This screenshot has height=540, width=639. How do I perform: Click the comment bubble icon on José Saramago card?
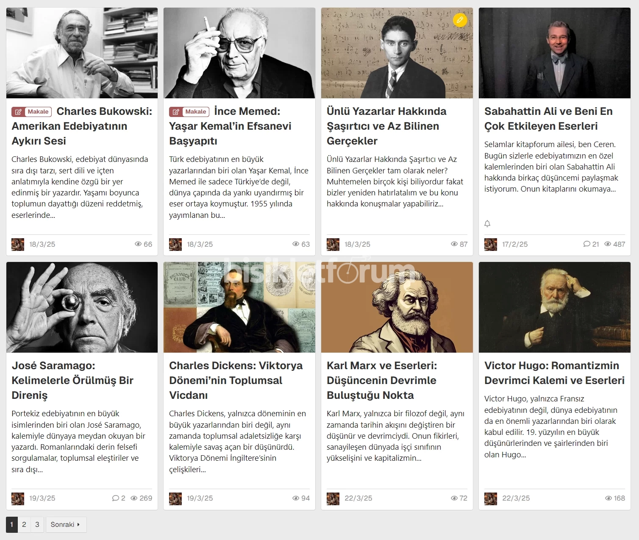[x=116, y=498]
